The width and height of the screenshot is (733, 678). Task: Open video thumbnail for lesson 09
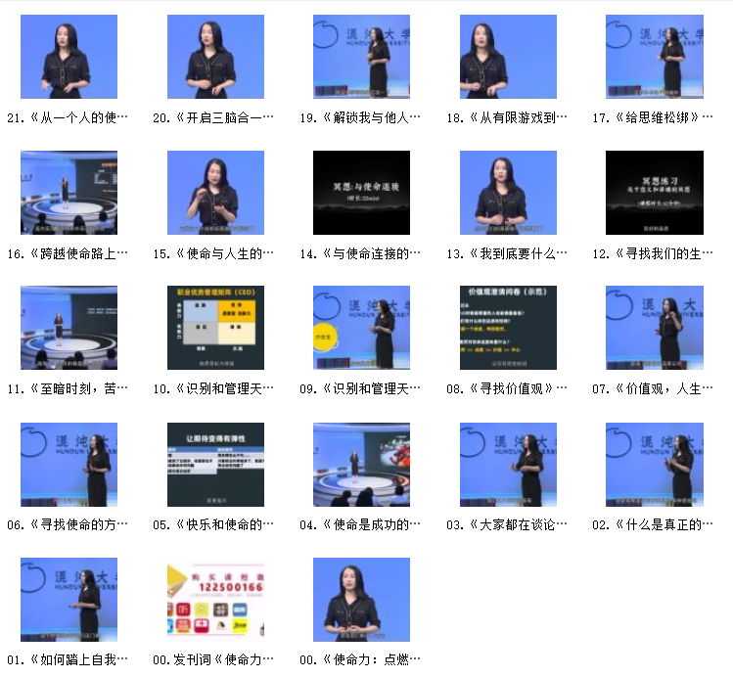[361, 328]
